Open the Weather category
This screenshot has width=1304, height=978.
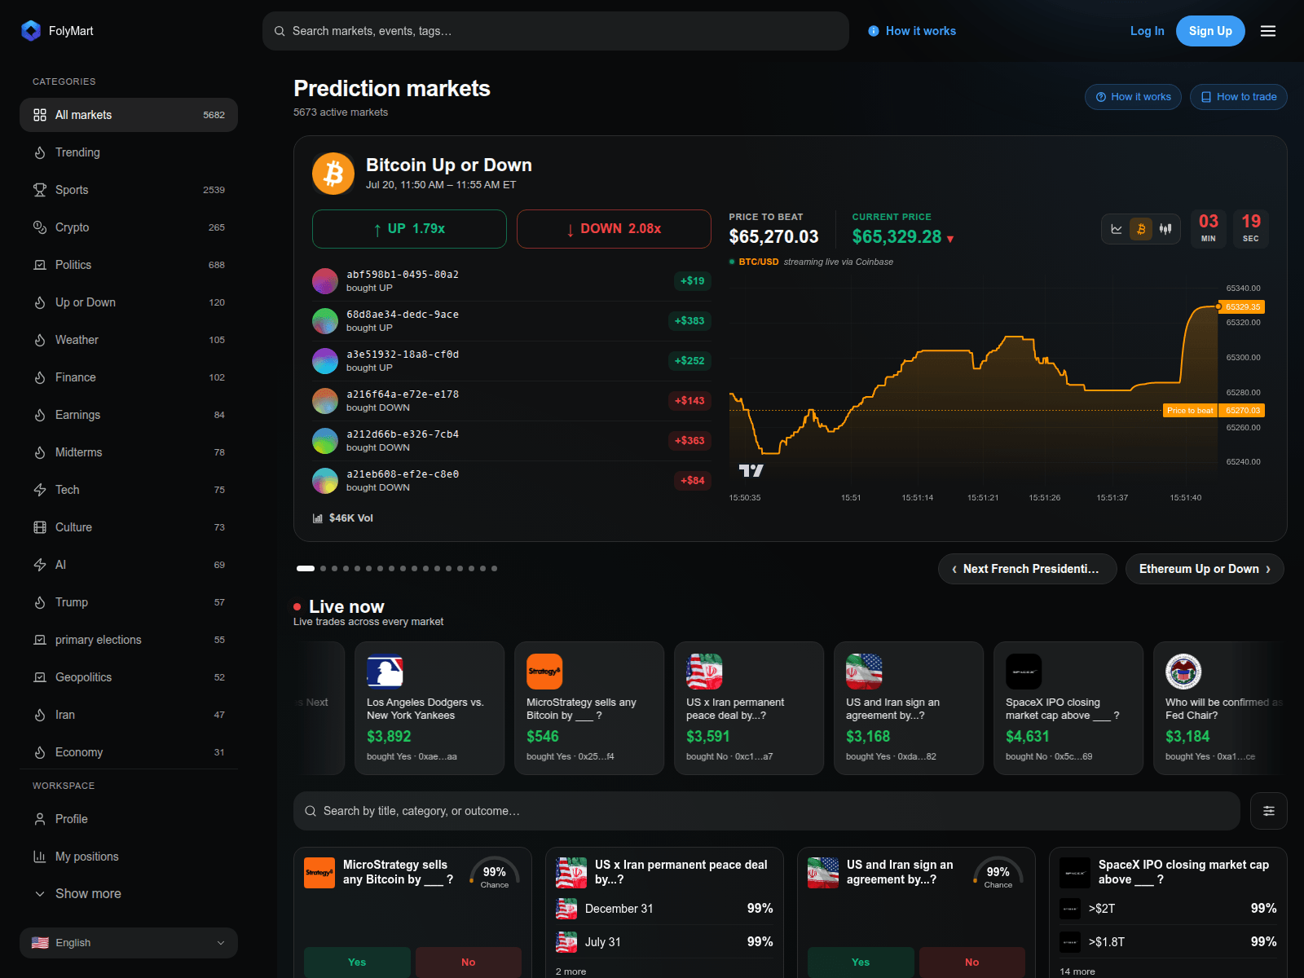pos(129,340)
